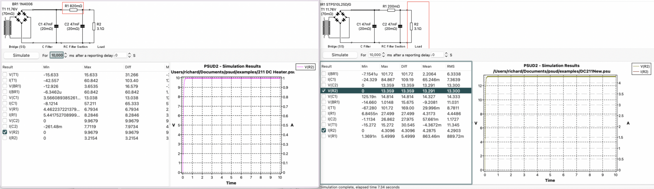Focus the reporting delay field in 211 DC Heater window

121,55
